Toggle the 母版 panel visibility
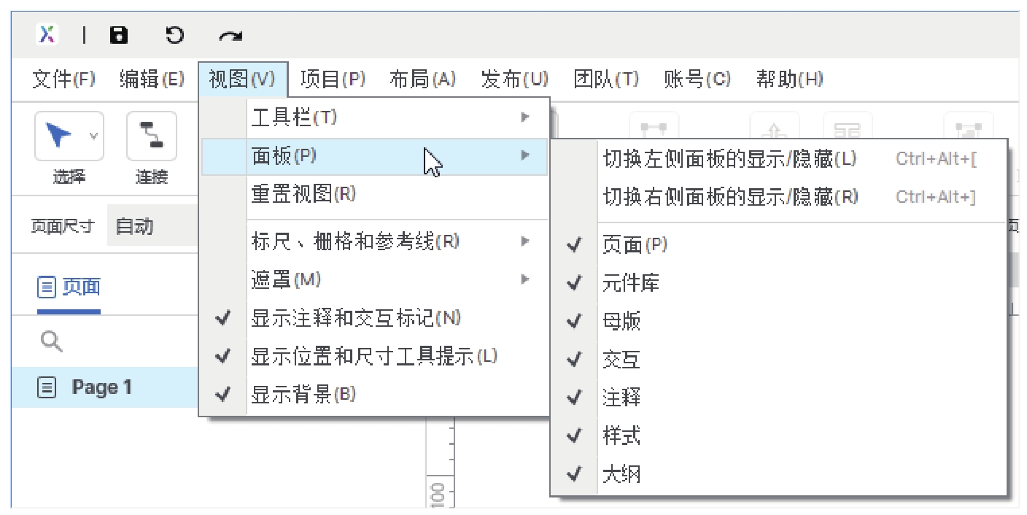 (x=621, y=322)
